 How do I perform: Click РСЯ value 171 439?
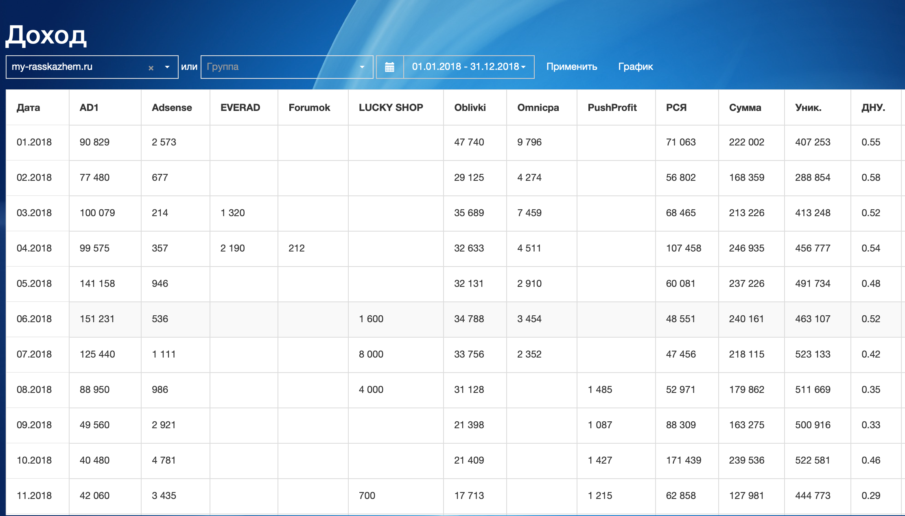(x=684, y=460)
